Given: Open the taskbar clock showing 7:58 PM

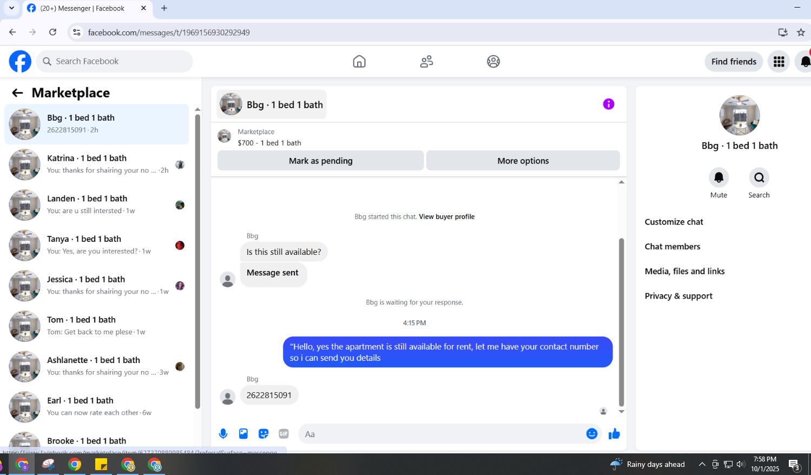Looking at the screenshot, I should point(765,464).
